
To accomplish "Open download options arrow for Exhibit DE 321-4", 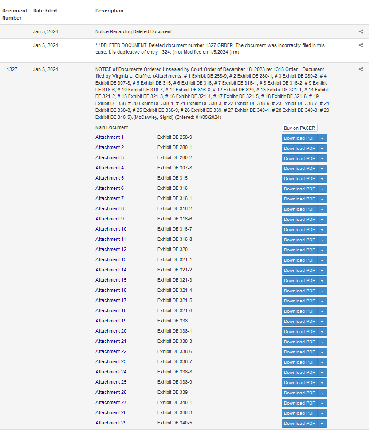I will point(322,291).
